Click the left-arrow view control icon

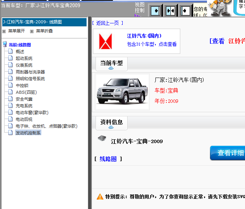pyautogui.click(x=185, y=11)
